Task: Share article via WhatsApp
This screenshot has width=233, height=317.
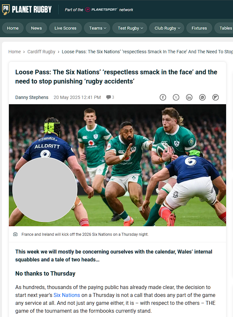Action: pyautogui.click(x=202, y=97)
